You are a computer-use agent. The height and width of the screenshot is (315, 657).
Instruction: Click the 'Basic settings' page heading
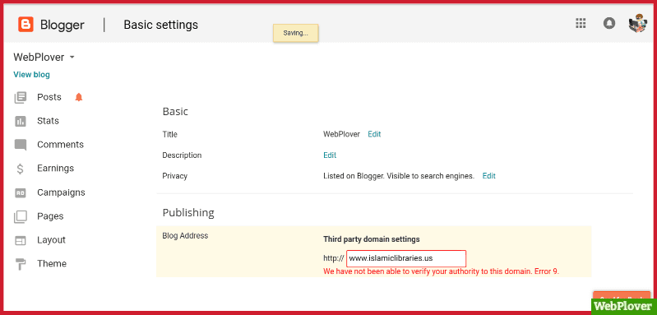pos(160,25)
